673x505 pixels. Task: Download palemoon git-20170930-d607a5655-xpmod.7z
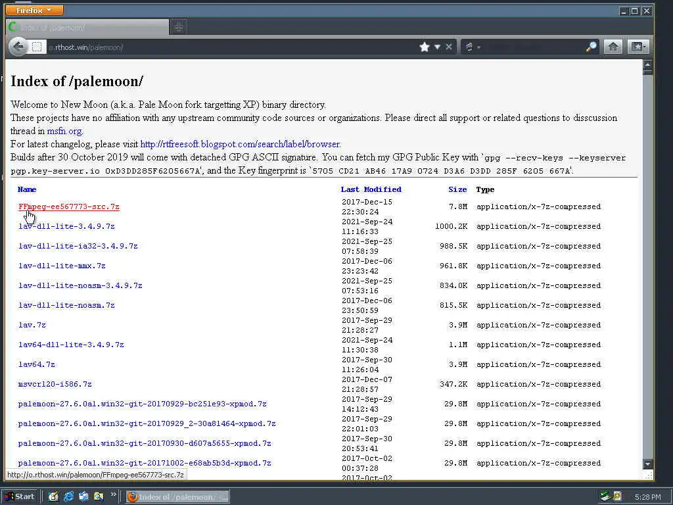(x=145, y=444)
